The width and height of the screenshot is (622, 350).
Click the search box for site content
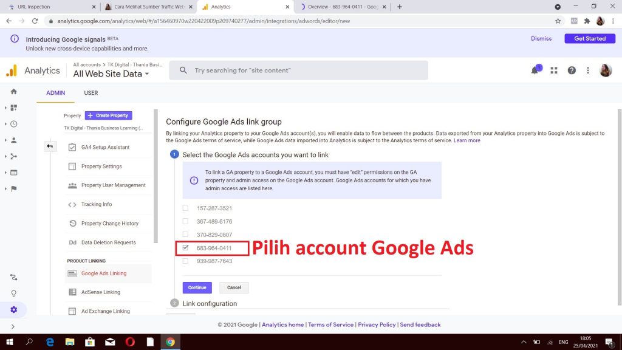pos(299,70)
